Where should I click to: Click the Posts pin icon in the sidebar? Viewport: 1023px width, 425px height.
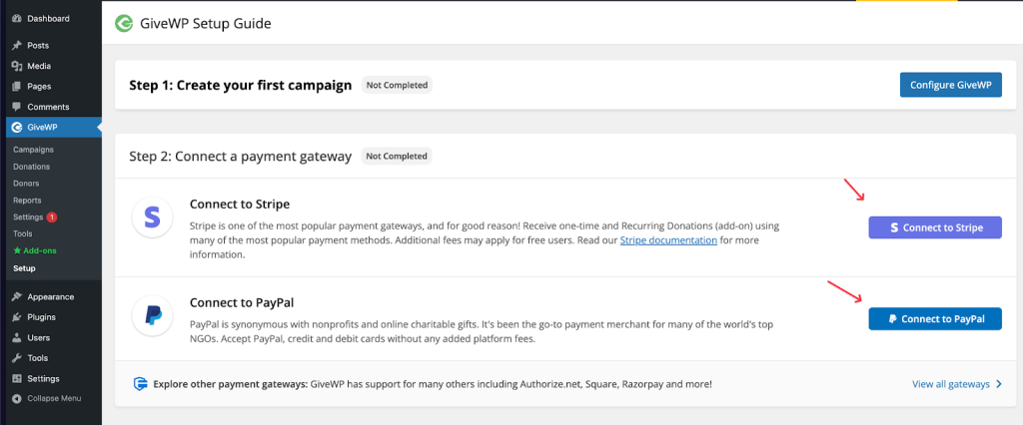pyautogui.click(x=16, y=45)
